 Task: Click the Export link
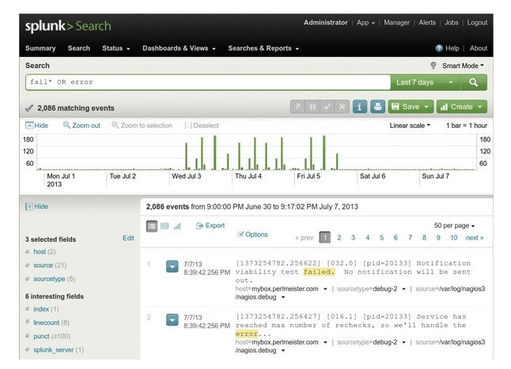[210, 226]
